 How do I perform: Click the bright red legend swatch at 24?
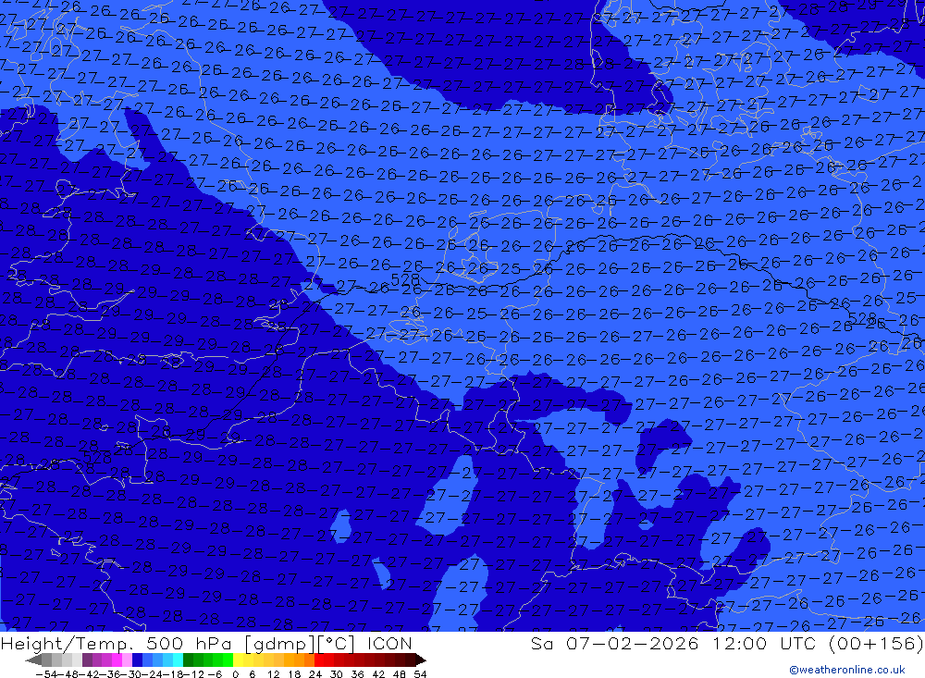click(x=319, y=660)
